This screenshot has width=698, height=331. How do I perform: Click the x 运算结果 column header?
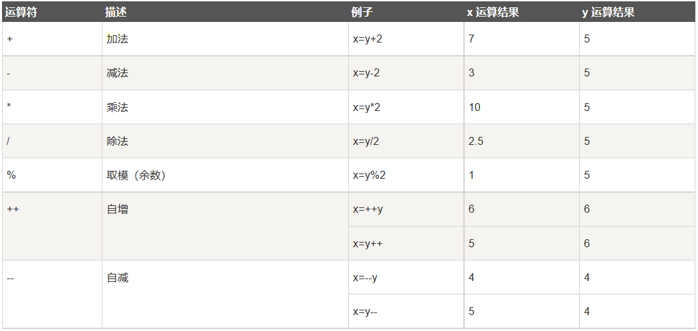click(521, 12)
